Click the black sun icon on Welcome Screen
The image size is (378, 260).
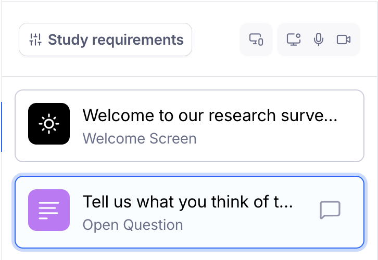pyautogui.click(x=49, y=124)
